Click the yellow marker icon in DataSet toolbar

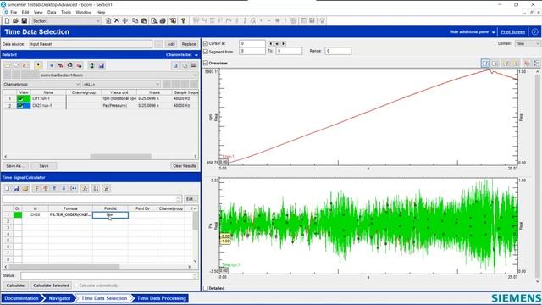point(38,65)
